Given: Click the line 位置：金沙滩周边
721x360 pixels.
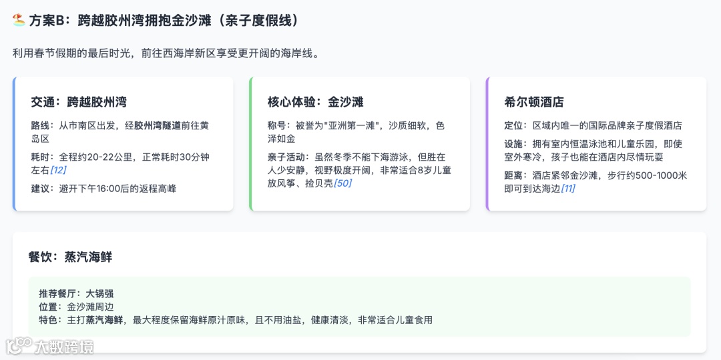Looking at the screenshot, I should pyautogui.click(x=76, y=307).
